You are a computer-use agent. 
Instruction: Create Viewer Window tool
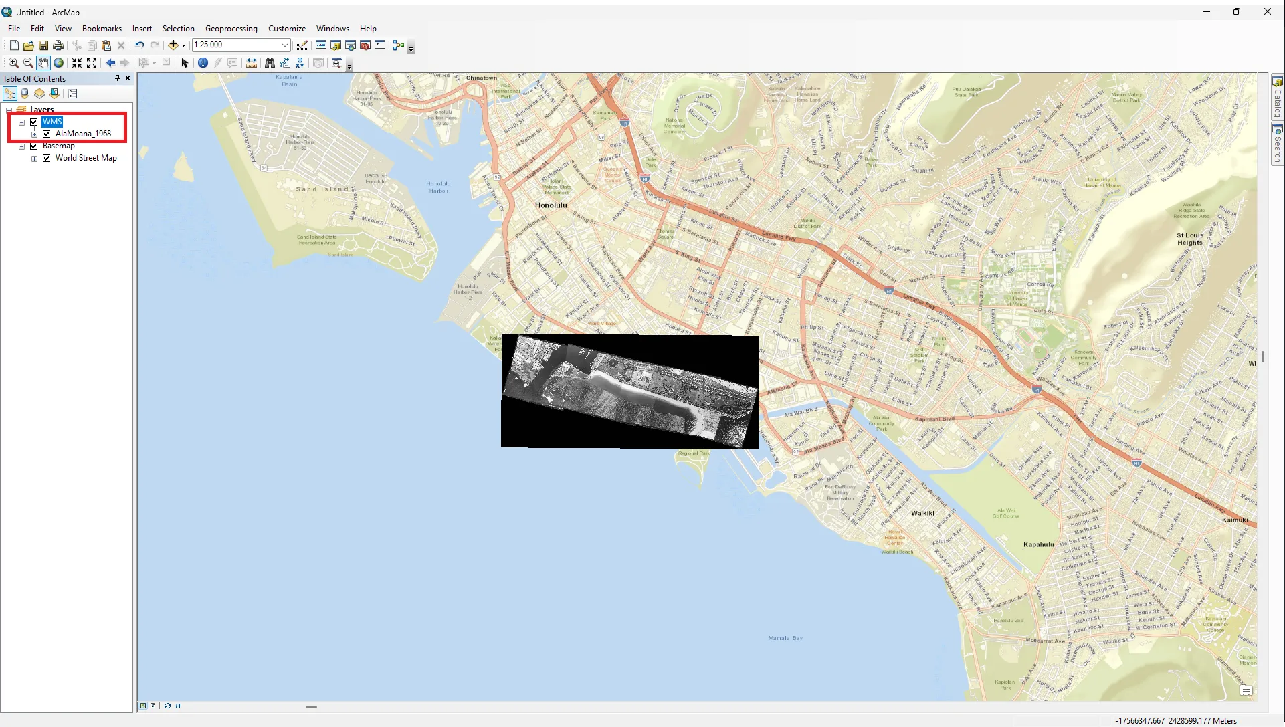pos(336,63)
